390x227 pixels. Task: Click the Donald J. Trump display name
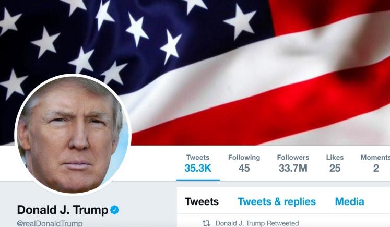63,210
